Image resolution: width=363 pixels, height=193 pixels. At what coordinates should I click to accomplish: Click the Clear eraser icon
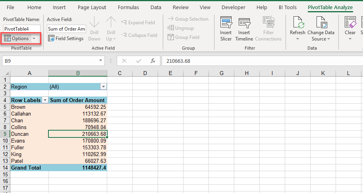(x=350, y=23)
